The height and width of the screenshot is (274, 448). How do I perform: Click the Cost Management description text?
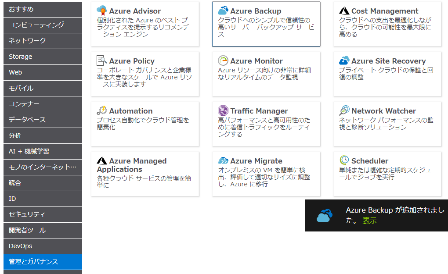point(385,27)
